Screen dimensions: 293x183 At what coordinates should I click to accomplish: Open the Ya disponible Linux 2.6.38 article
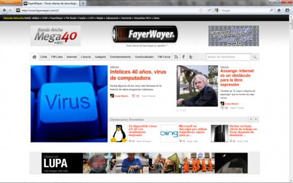pos(143,131)
